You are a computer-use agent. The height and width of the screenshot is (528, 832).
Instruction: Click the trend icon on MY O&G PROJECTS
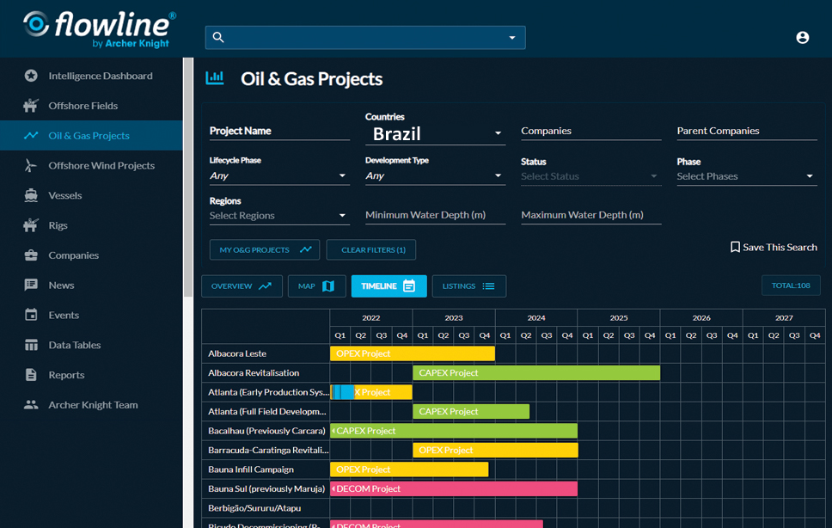pos(306,249)
